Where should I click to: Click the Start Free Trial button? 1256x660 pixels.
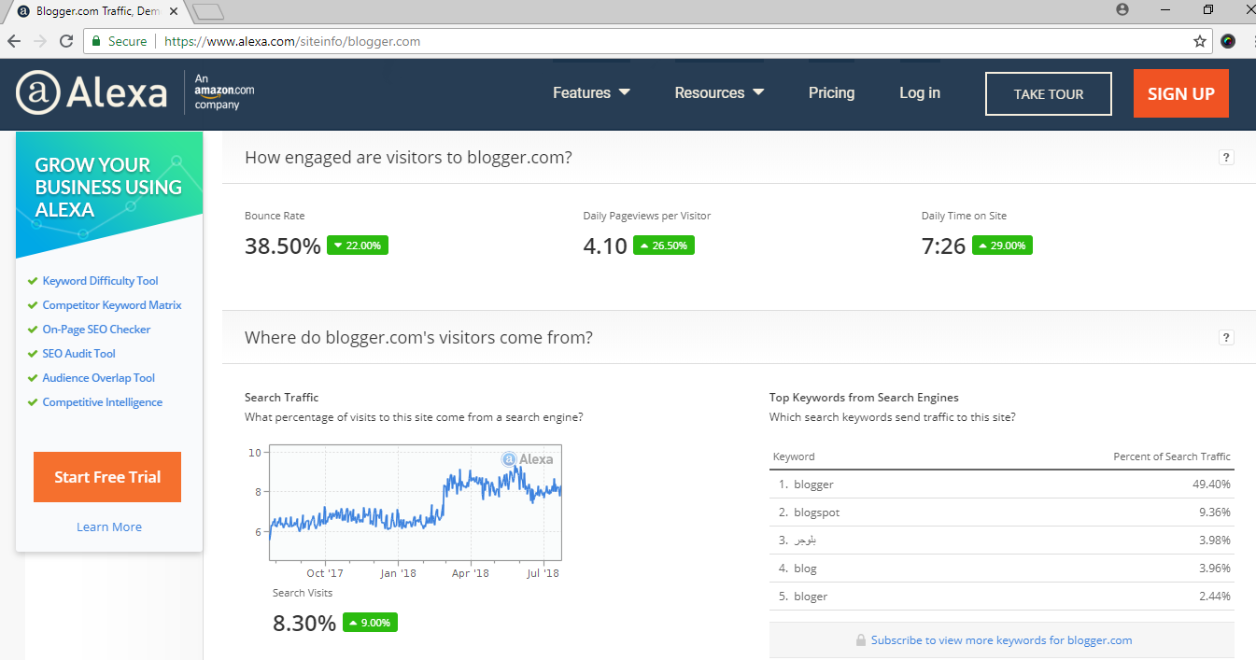[107, 477]
